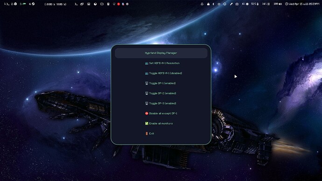Click the lock screen padlock icon
This screenshot has width=322, height=181.
tap(208, 4)
